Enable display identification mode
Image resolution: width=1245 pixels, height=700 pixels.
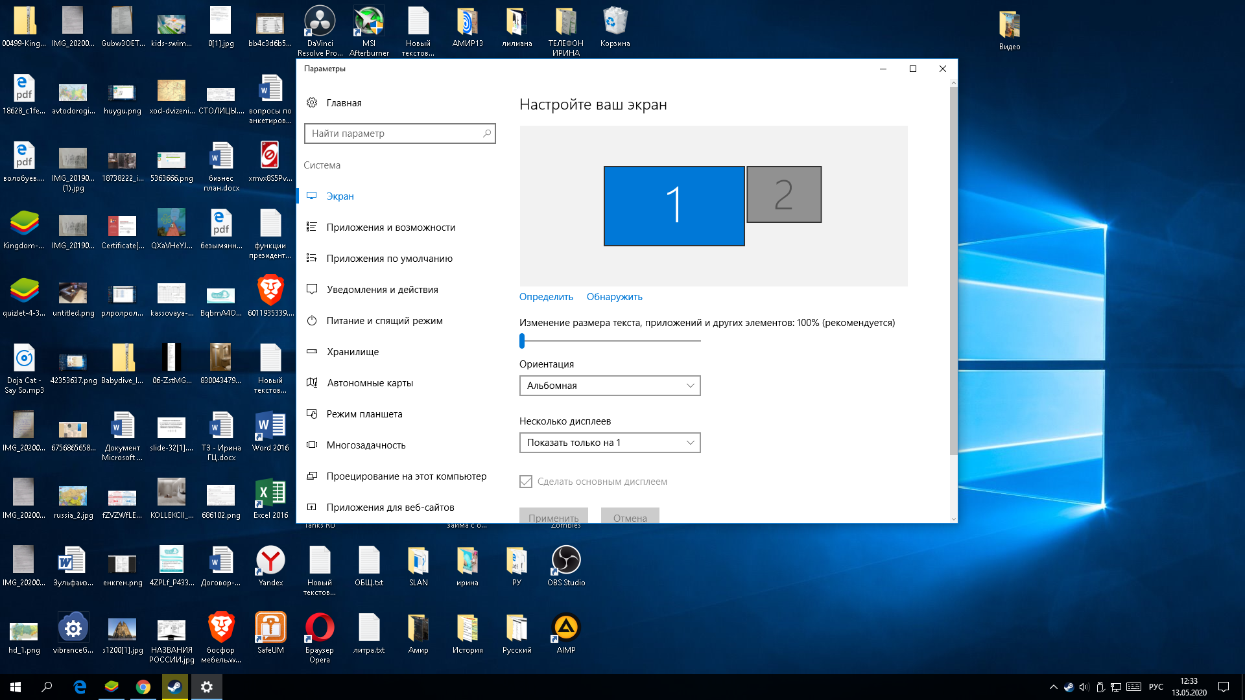click(545, 296)
